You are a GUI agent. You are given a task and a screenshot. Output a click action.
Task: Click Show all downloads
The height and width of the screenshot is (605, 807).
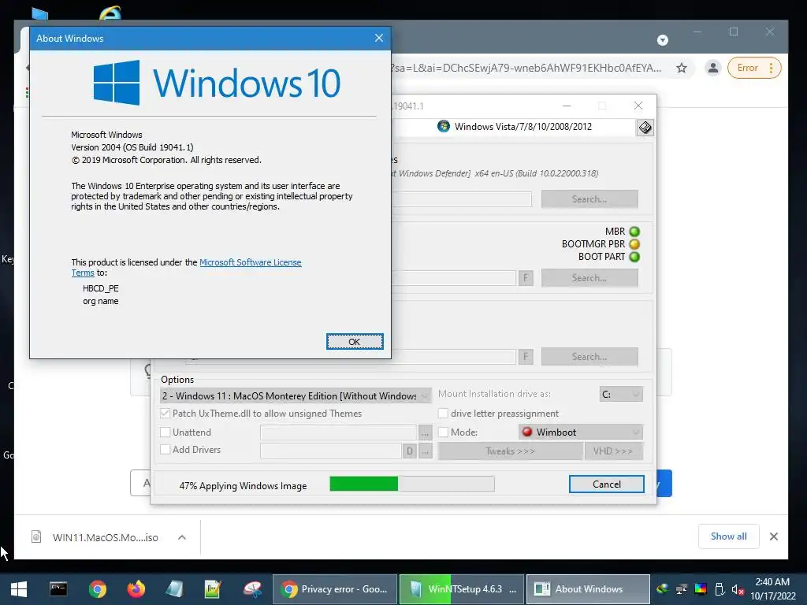tap(728, 536)
